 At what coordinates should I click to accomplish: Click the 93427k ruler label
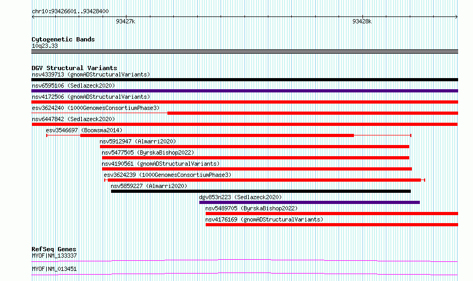tap(125, 21)
